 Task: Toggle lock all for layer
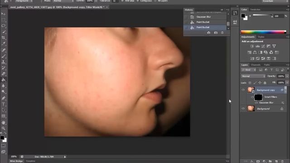point(265,83)
